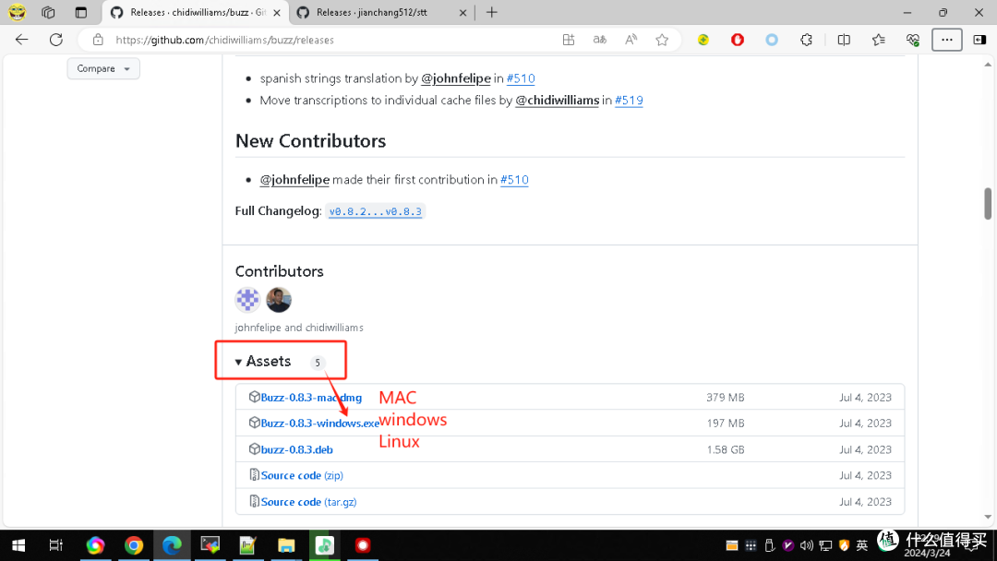Click the browser back arrow
This screenshot has height=561, width=997.
pos(21,40)
